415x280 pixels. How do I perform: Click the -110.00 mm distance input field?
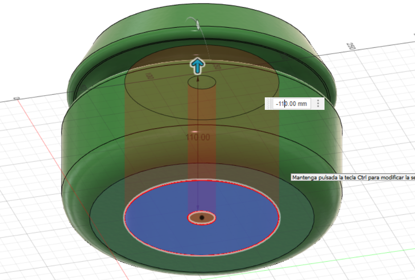click(x=292, y=104)
